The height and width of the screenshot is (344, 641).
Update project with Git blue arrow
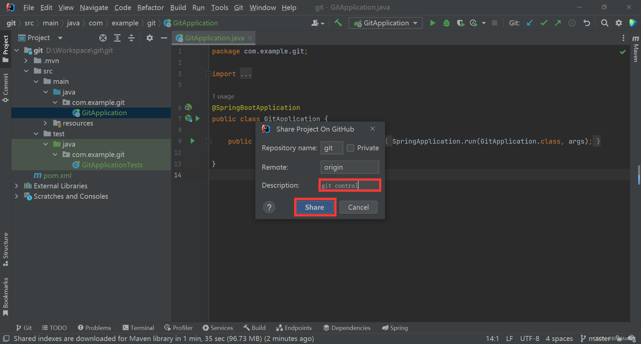(x=530, y=23)
